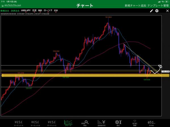The image size is (170, 127).
Task: Tap the 126.357 low price label
Action: pyautogui.click(x=29, y=88)
